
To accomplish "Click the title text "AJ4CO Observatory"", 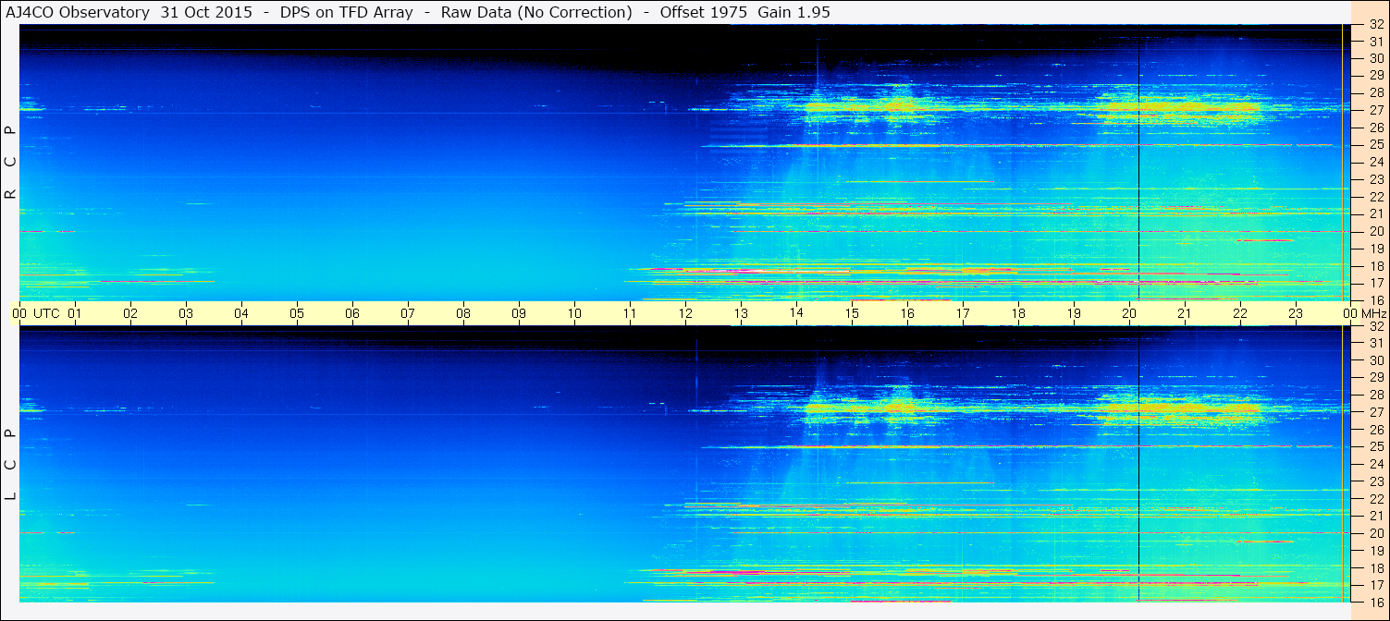I will (76, 12).
